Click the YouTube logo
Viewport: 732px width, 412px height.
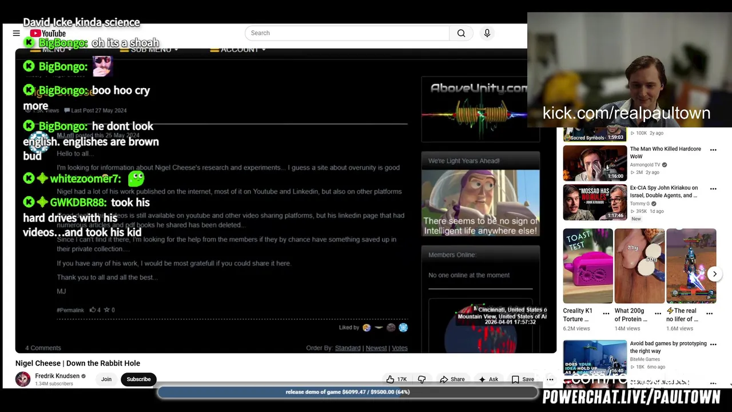point(48,33)
